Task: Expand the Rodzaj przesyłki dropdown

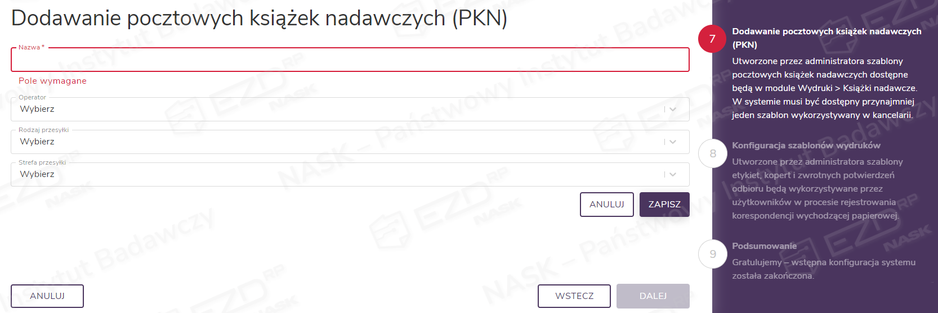Action: coord(338,142)
